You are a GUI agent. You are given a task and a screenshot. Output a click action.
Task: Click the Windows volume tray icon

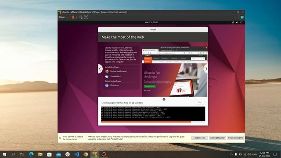point(249,154)
